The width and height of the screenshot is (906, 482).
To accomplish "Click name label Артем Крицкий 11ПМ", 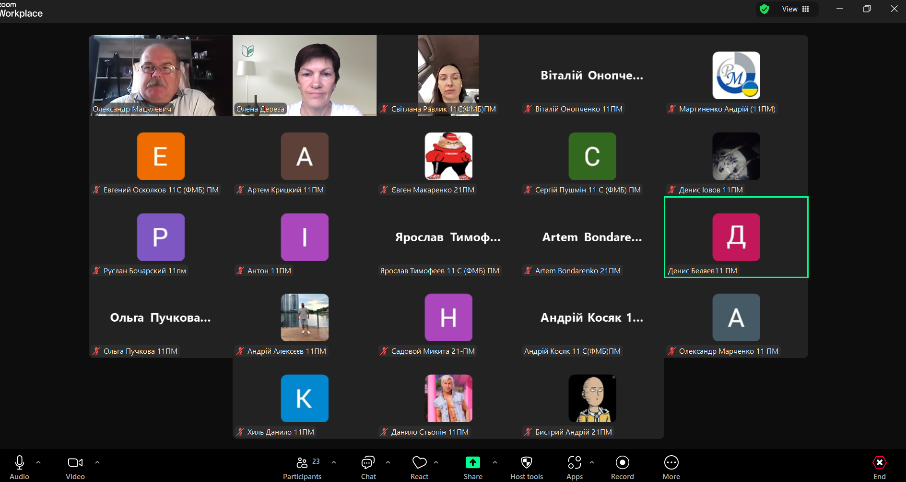I will tap(285, 190).
